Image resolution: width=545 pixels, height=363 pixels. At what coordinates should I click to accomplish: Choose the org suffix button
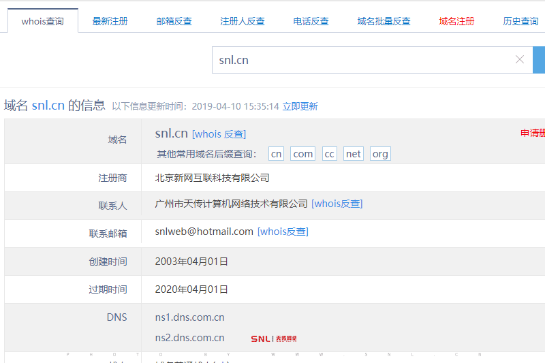[380, 154]
